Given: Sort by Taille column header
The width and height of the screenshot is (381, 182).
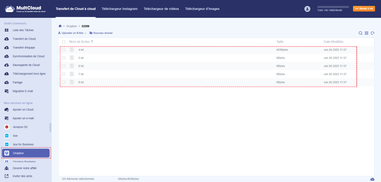Looking at the screenshot, I should [280, 42].
